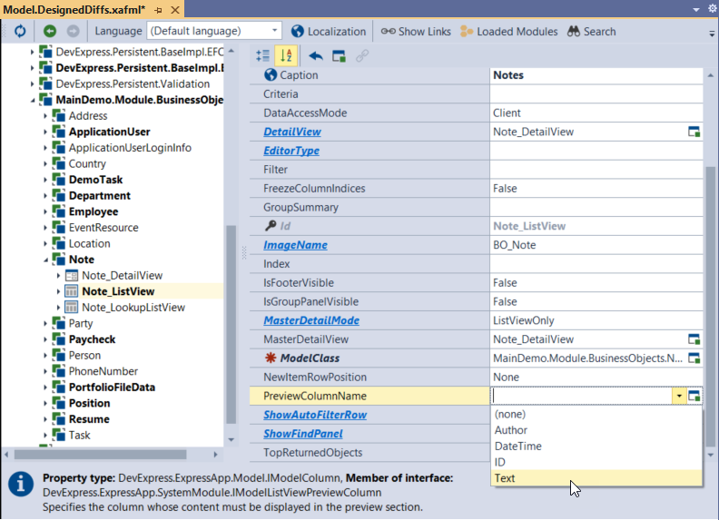Viewport: 719px width, 520px height.
Task: Click the DataAccessMode value Client
Action: click(596, 113)
